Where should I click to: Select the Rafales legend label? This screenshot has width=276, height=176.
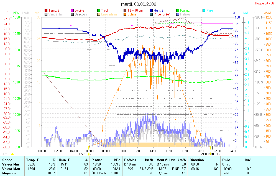coord(185,14)
